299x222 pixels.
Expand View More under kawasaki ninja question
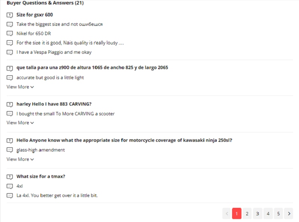coord(20,159)
